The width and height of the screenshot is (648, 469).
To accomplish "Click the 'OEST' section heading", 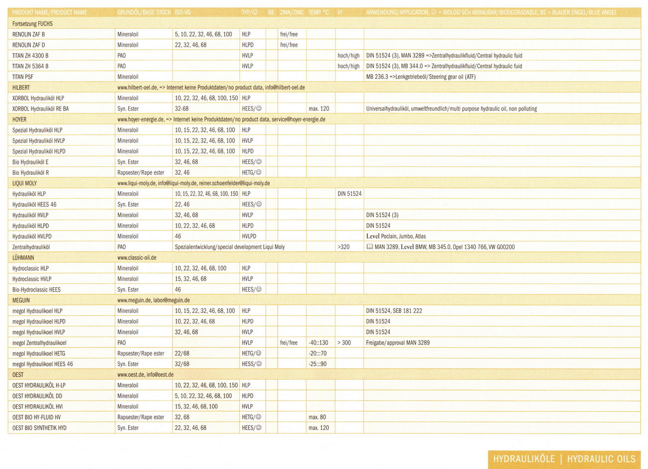I will [17, 375].
